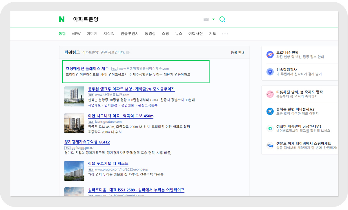Click the green search magnifier icon

[222, 19]
